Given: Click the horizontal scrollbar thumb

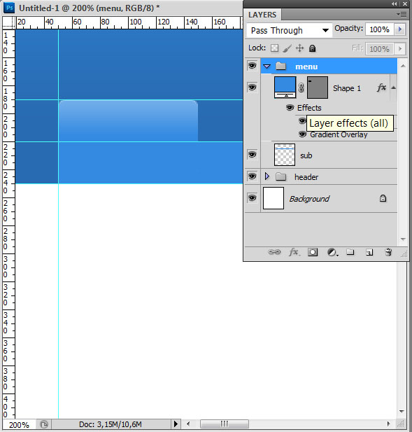Looking at the screenshot, I should 225,424.
